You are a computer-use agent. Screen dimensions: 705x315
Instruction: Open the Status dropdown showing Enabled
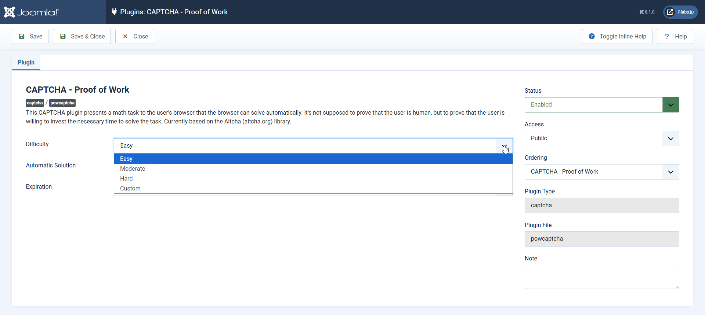602,105
